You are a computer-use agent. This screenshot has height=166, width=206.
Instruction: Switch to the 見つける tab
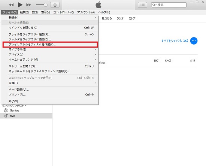107,18
